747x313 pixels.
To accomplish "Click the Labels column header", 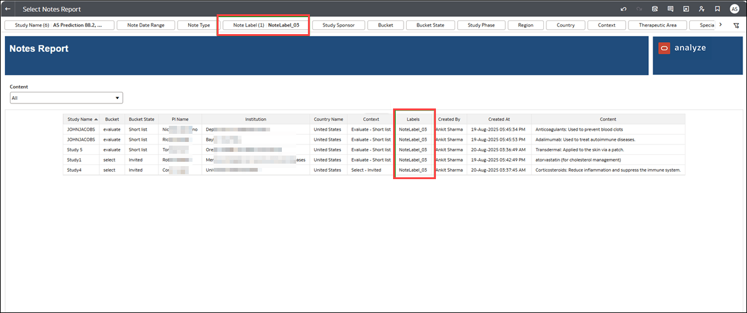I will tap(413, 119).
